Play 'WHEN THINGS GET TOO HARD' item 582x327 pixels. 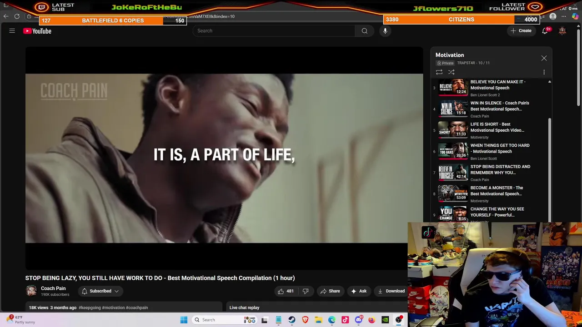[491, 152]
